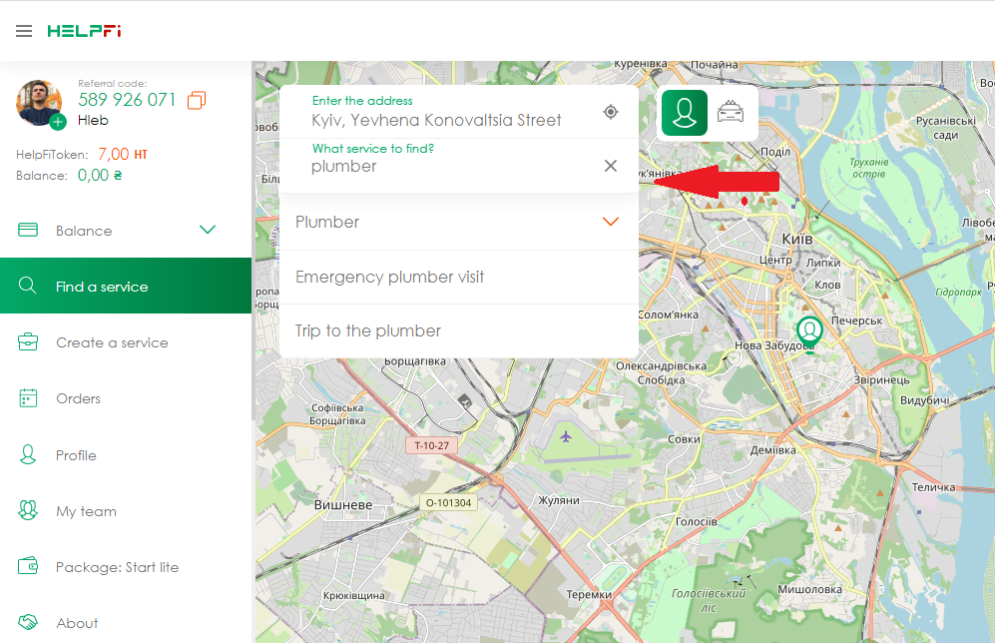
Task: Expand the Balance menu chevron
Action: tap(208, 231)
